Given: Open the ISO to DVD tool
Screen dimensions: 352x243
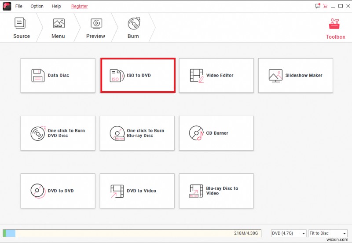Looking at the screenshot, I should 138,75.
